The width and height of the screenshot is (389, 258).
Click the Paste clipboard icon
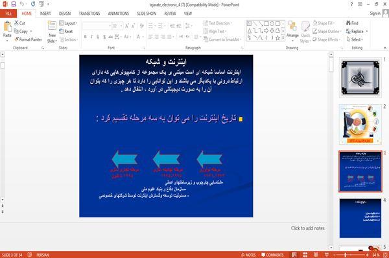coord(7,27)
